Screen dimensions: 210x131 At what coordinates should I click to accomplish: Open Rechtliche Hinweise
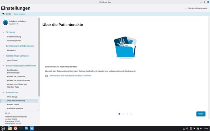click(15, 108)
